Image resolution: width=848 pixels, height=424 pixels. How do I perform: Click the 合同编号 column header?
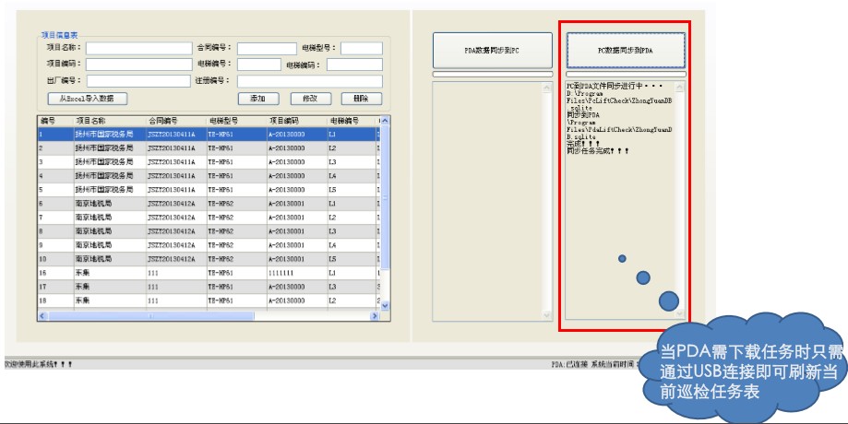pos(176,121)
